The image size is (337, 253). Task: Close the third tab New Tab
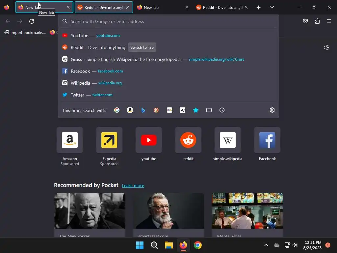click(187, 7)
